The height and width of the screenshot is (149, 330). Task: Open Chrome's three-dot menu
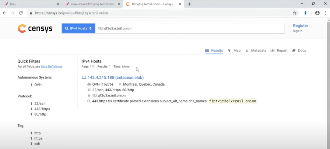coord(325,13)
